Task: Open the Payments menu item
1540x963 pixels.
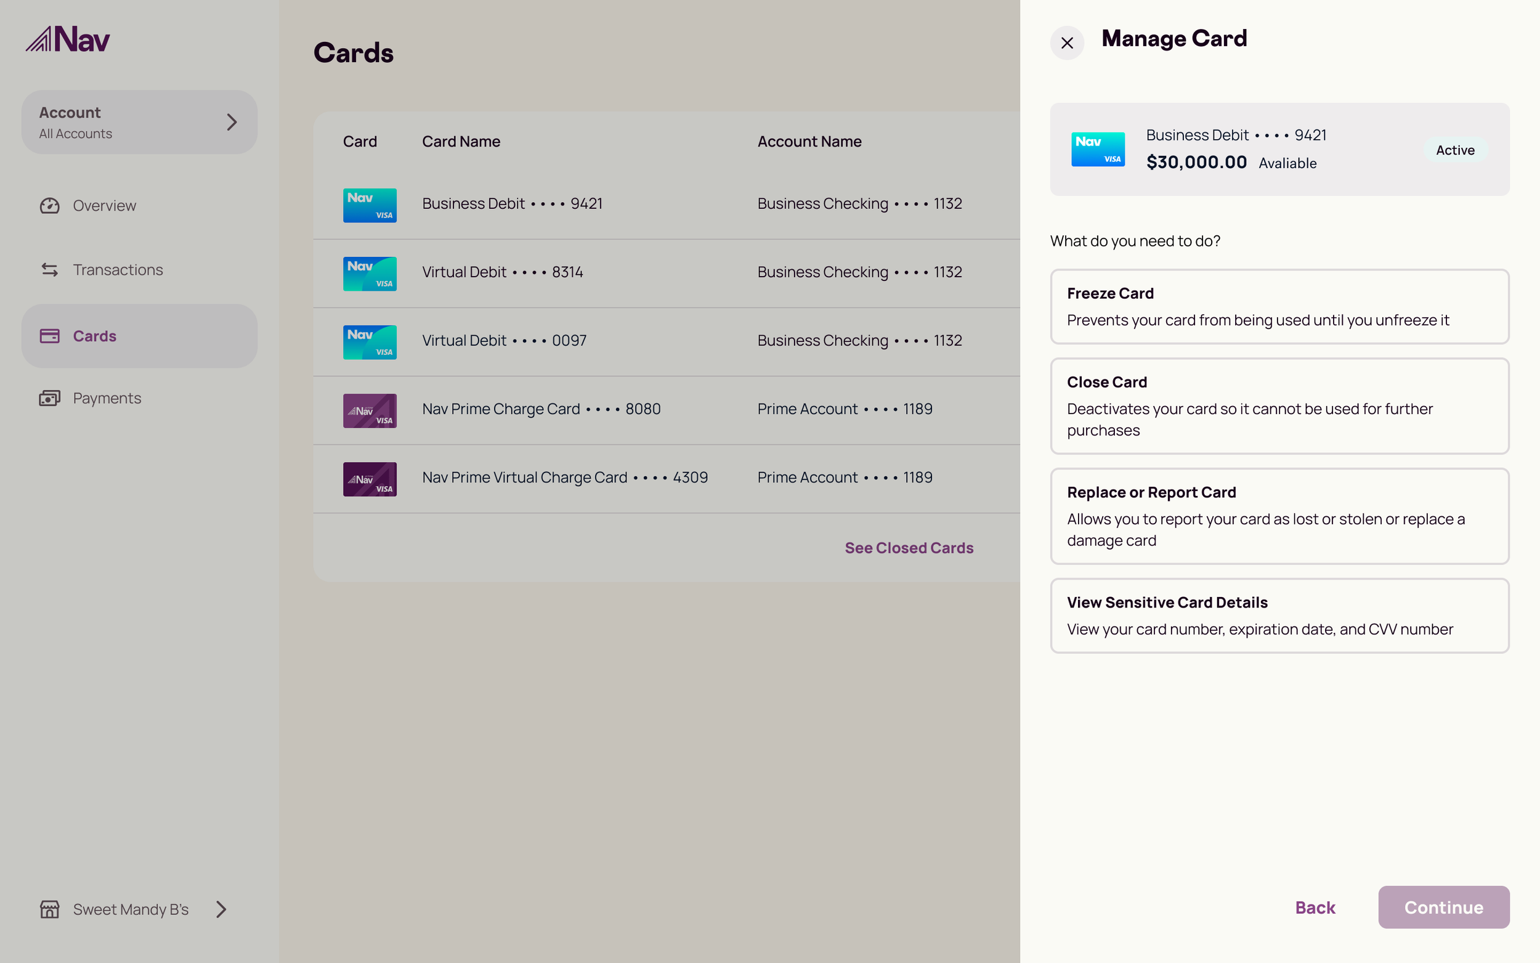Action: (x=139, y=398)
